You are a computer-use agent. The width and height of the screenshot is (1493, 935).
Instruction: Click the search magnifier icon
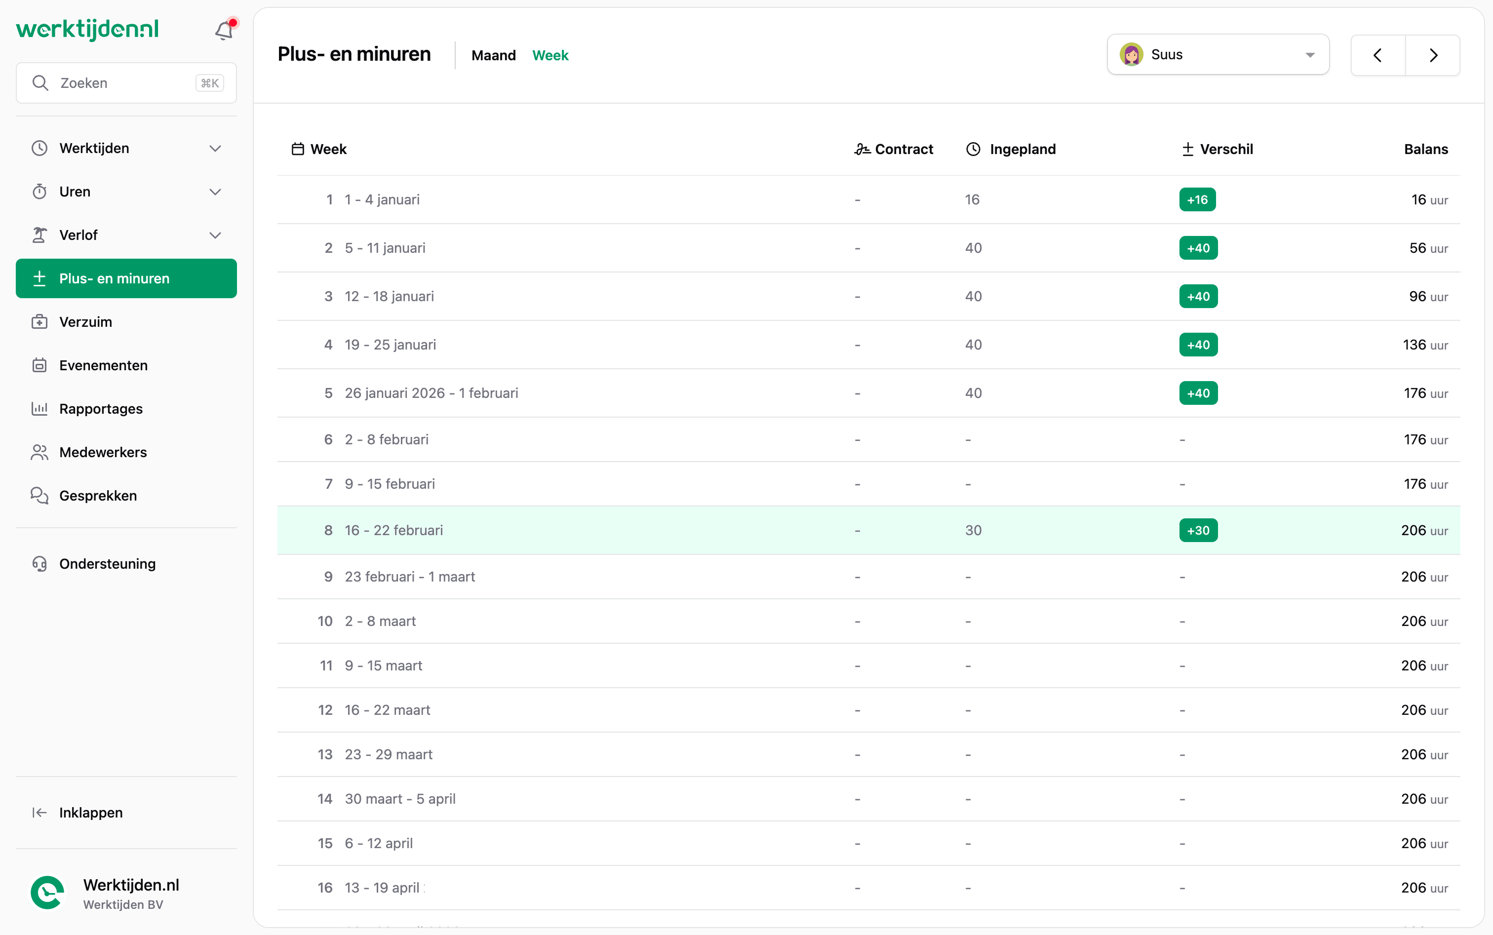41,82
